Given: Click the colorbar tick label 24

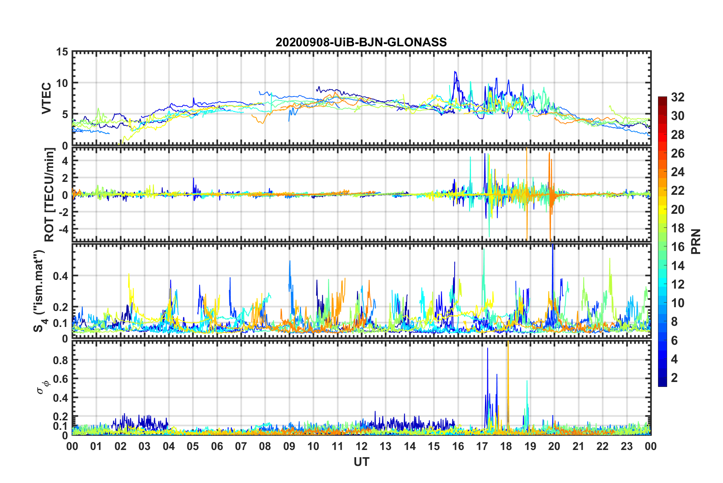Looking at the screenshot, I should [x=678, y=172].
